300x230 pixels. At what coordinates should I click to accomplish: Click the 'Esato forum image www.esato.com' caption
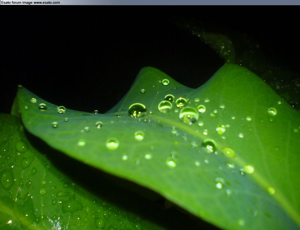click(30, 3)
